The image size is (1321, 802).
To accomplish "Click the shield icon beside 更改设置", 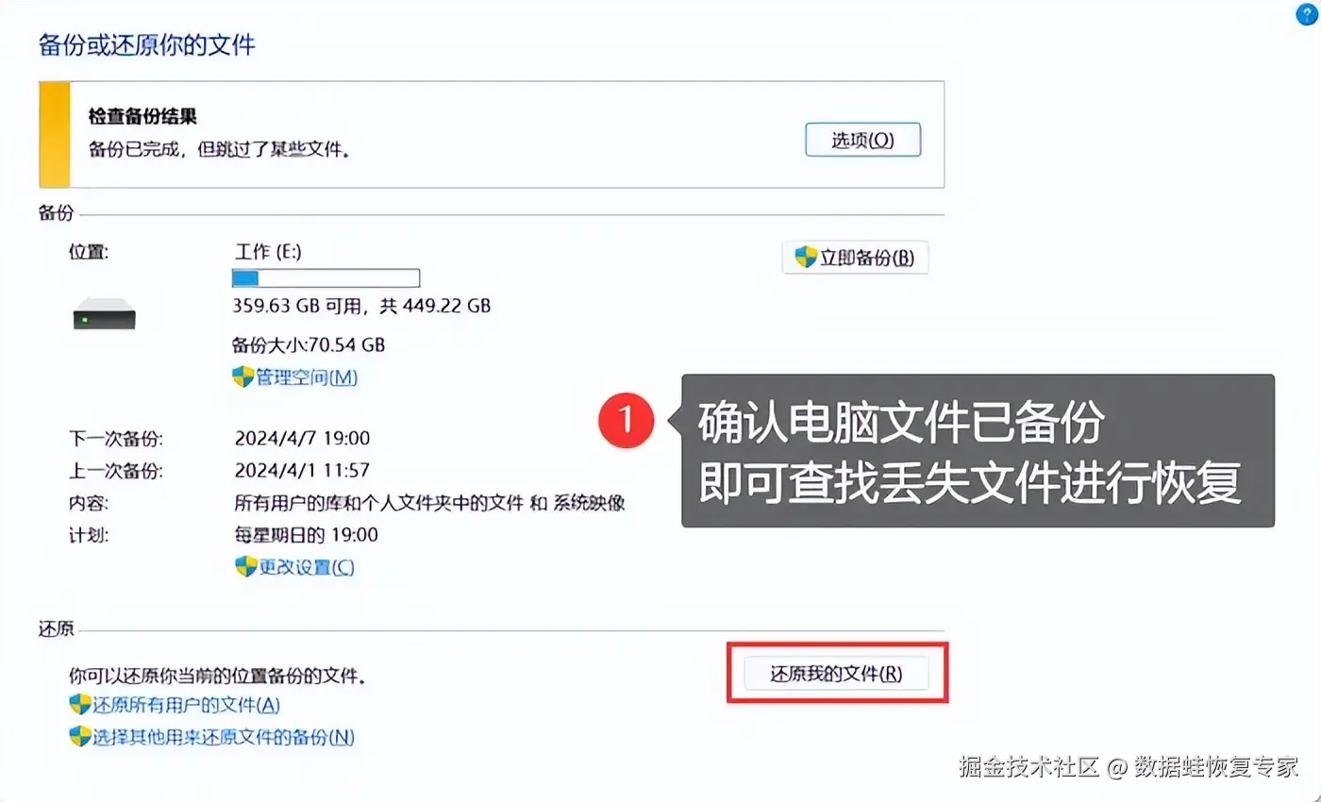I will pyautogui.click(x=246, y=566).
